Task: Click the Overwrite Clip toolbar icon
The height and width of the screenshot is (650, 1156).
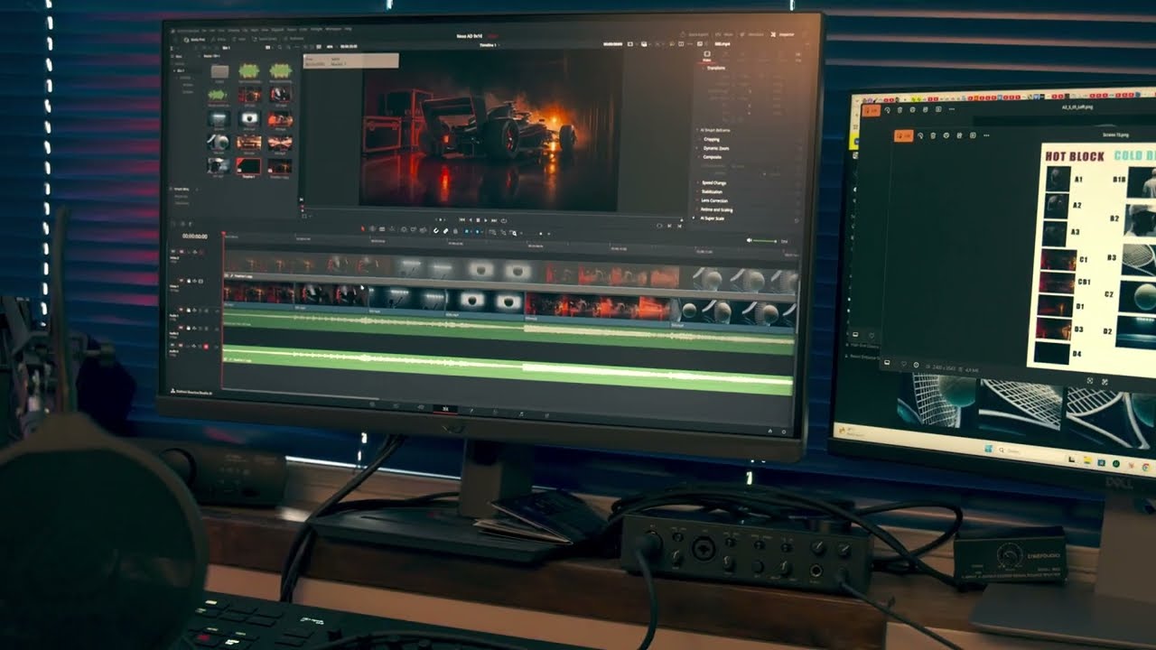Action: coord(414,229)
